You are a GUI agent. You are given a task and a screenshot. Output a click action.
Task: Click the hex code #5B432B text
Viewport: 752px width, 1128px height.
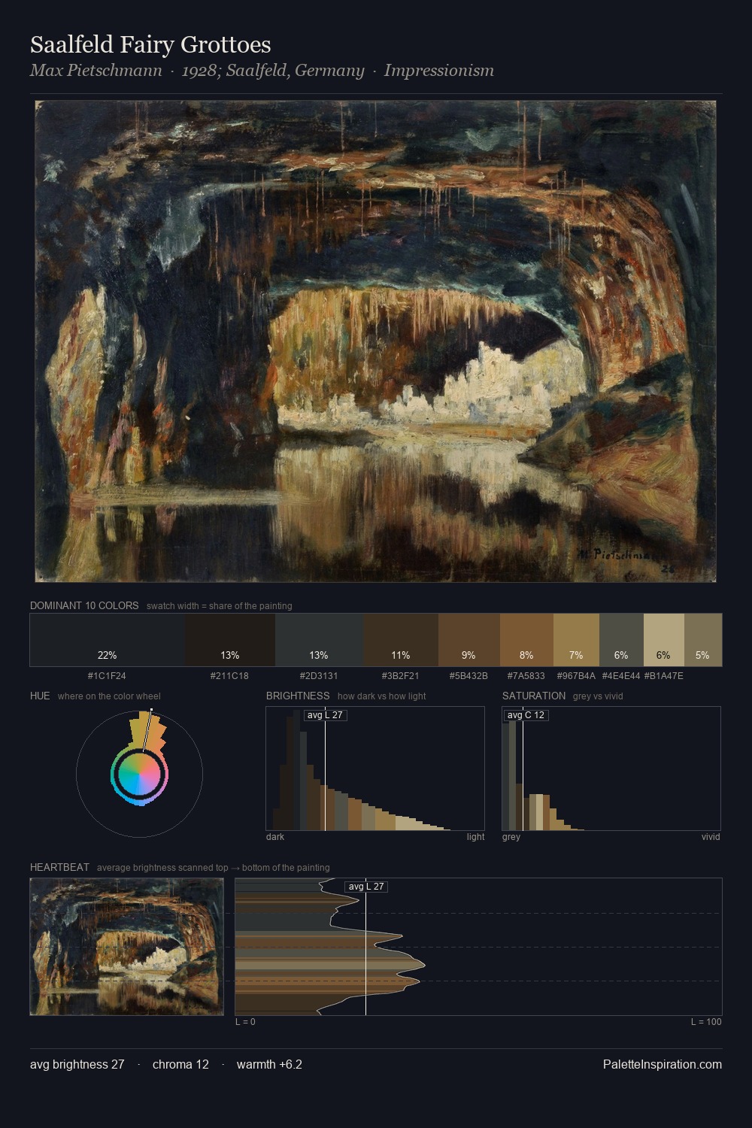469,676
